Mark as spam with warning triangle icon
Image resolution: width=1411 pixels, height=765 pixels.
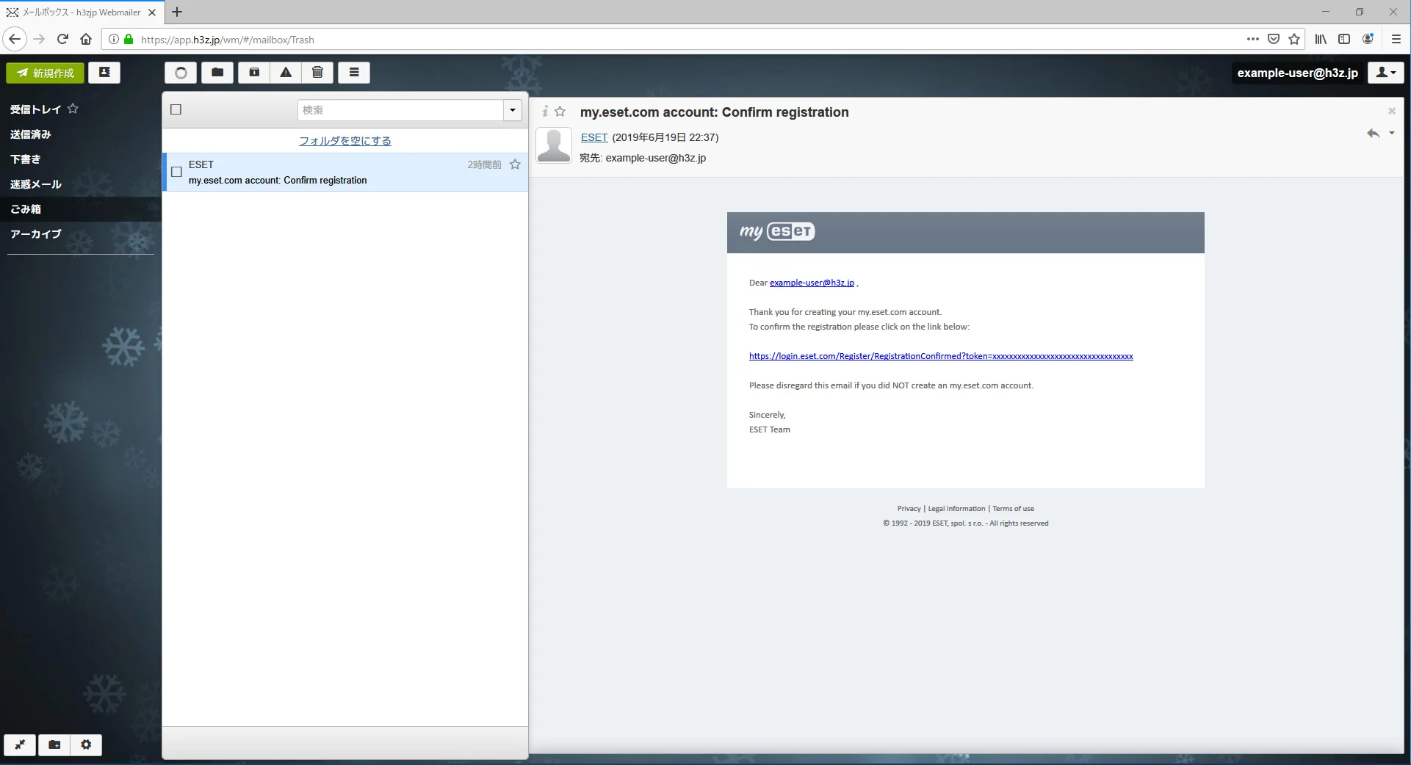point(286,73)
